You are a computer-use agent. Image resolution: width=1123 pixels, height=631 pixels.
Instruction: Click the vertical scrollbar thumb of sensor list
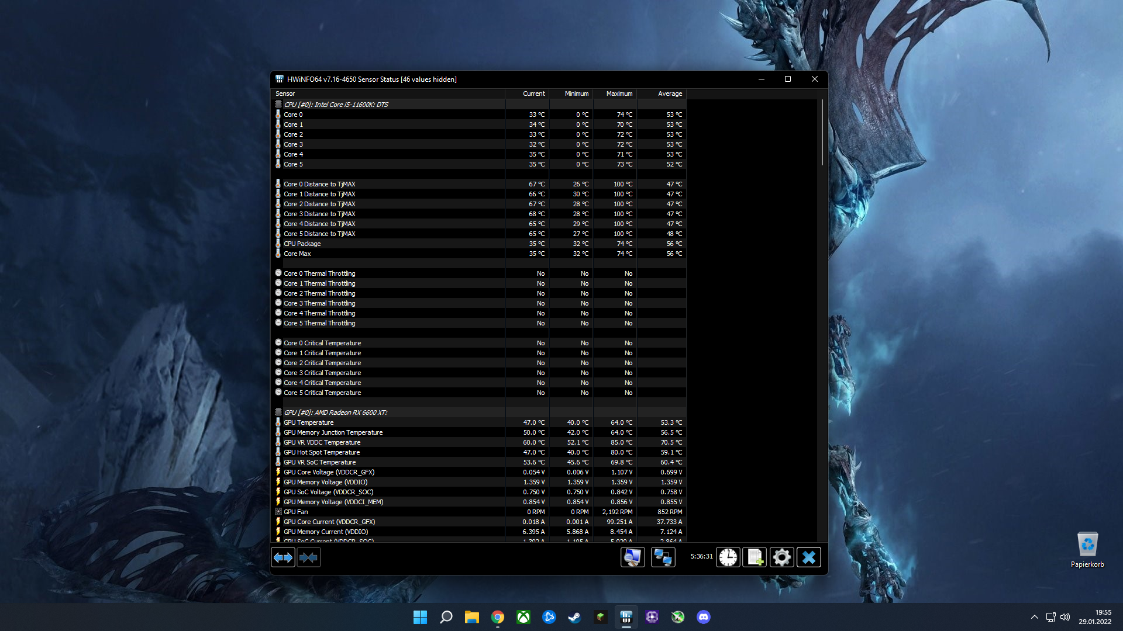[x=822, y=132]
